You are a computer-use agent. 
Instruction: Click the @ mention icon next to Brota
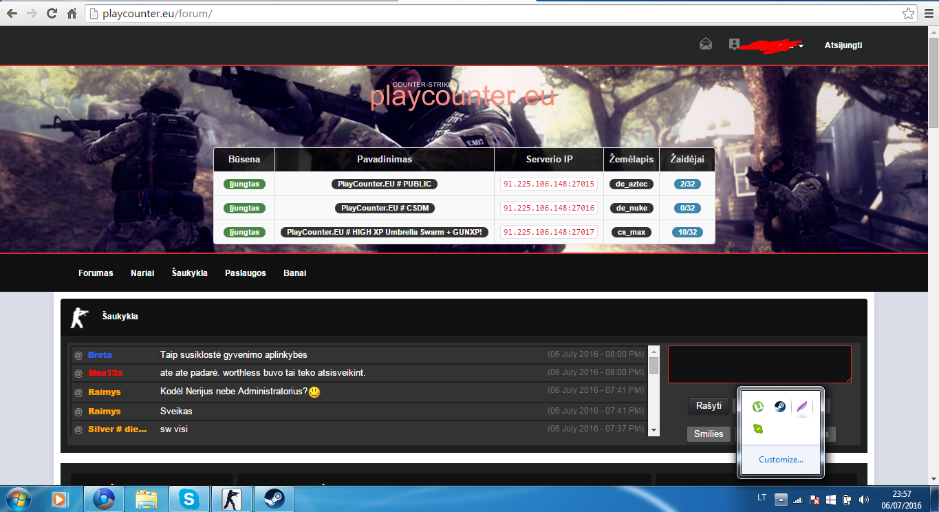[78, 355]
